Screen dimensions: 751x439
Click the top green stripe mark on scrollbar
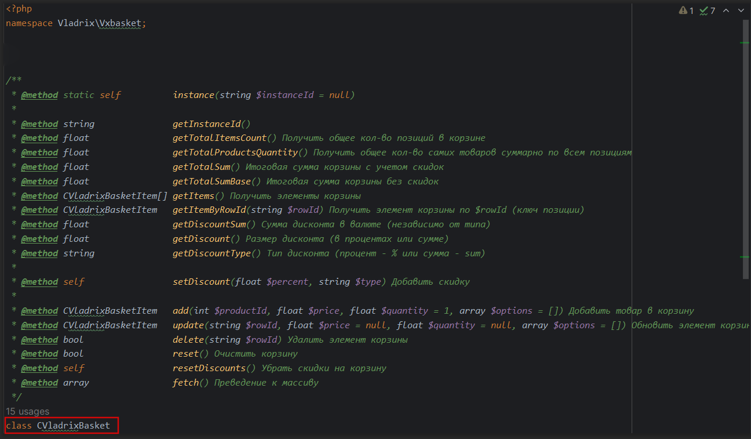tap(745, 43)
